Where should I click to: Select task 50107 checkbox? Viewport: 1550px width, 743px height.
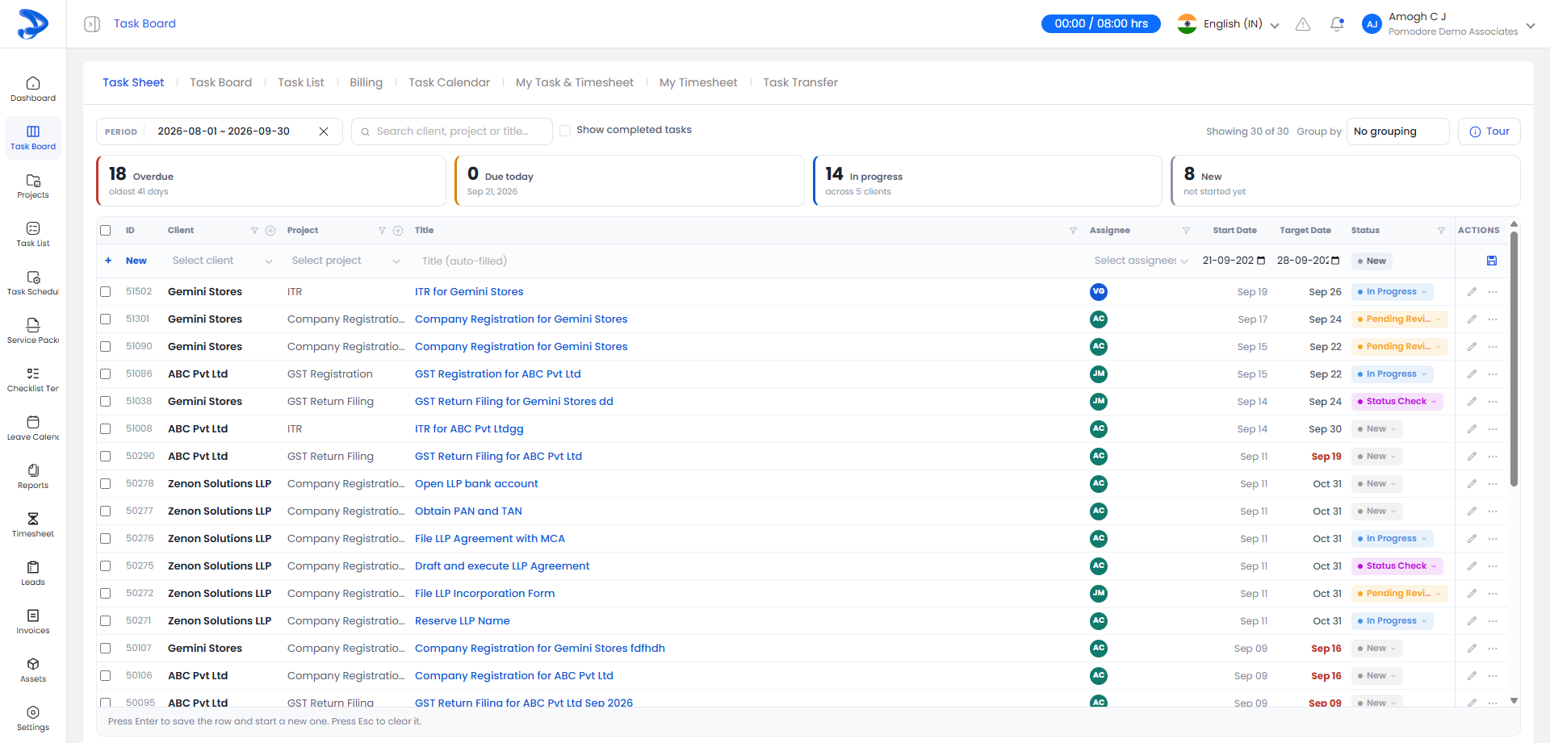pos(106,649)
